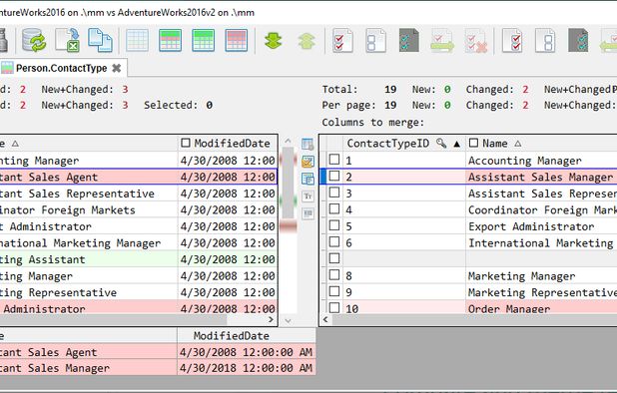Select the 'Export Administrator' cell in right grid
This screenshot has height=393, width=617.
(541, 226)
